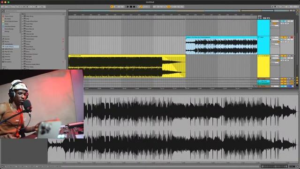Expand the Align Delay device entry
The height and width of the screenshot is (169, 300).
(x=22, y=16)
